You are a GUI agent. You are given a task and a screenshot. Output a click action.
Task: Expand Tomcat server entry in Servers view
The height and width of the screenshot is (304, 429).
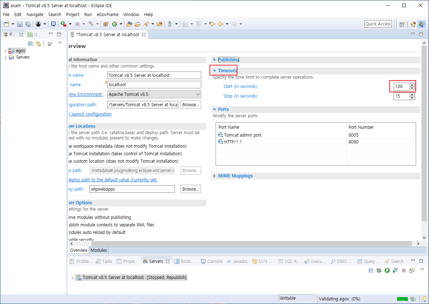click(72, 278)
